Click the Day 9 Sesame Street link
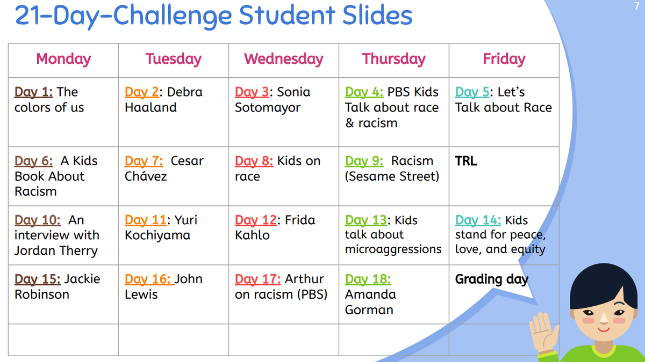This screenshot has width=645, height=362. [364, 161]
